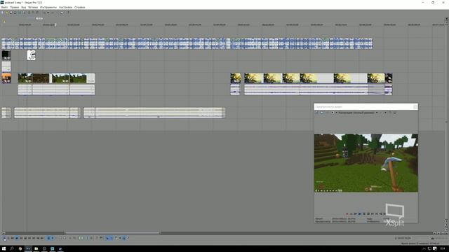Viewport: 449px width, 252px height.
Task: Open the Настройки menu
Action: (x=65, y=7)
